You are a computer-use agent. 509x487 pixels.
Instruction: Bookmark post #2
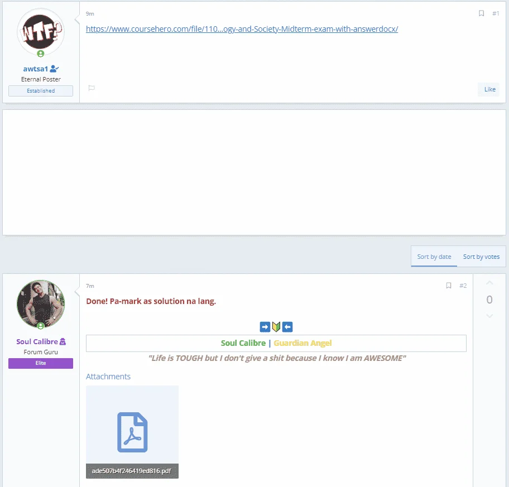[x=449, y=286]
